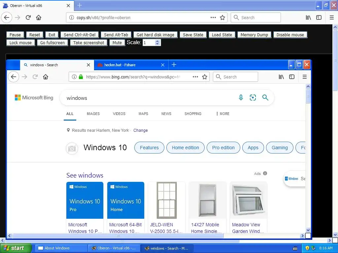Open Bing VIDEOS tab
This screenshot has width=338, height=253.
coord(119,114)
